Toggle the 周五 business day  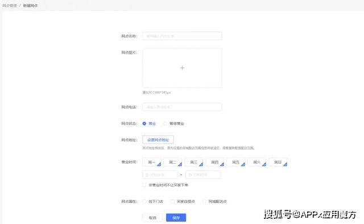click(x=236, y=162)
